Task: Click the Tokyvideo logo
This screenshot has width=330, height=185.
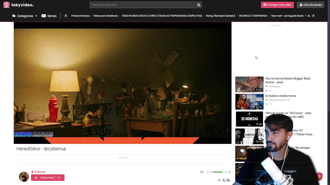Action: point(18,5)
